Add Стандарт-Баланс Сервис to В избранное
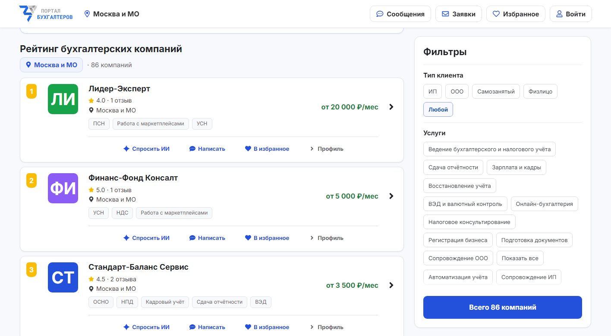 [267, 327]
